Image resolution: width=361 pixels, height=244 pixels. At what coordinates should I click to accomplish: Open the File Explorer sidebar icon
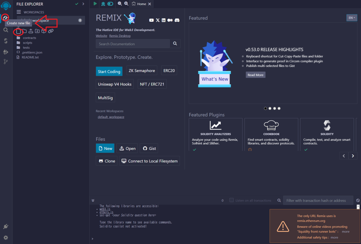pyautogui.click(x=5, y=18)
